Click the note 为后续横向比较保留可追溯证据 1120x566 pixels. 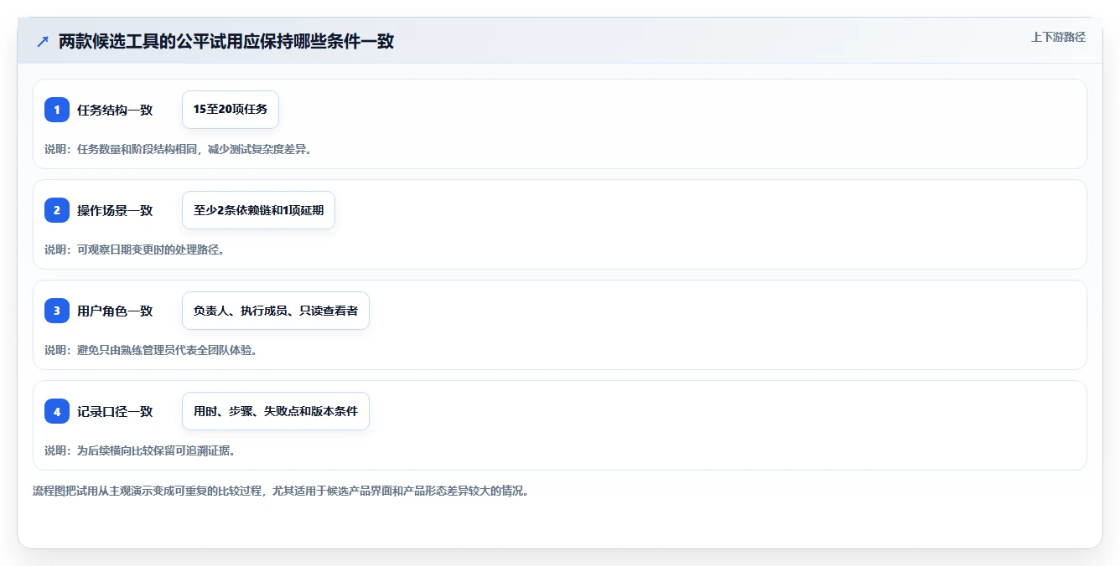pos(140,450)
